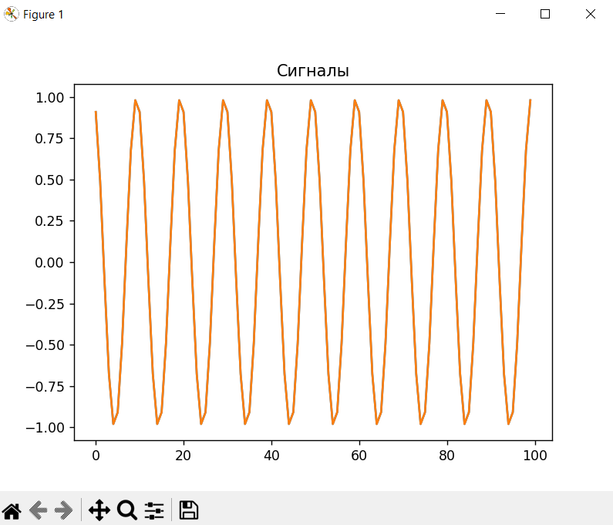
Task: Click the 0.50 tick label on y-axis
Action: point(49,180)
